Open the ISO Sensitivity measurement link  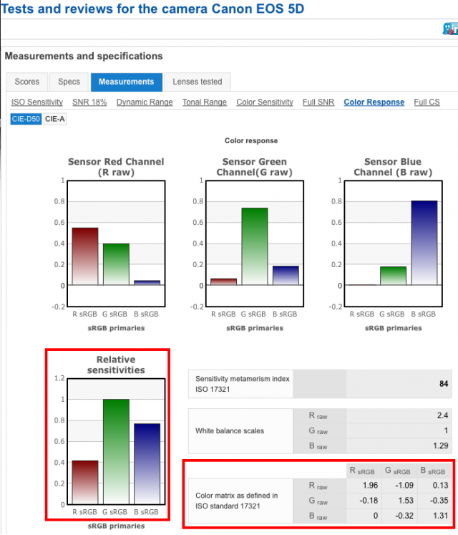37,102
